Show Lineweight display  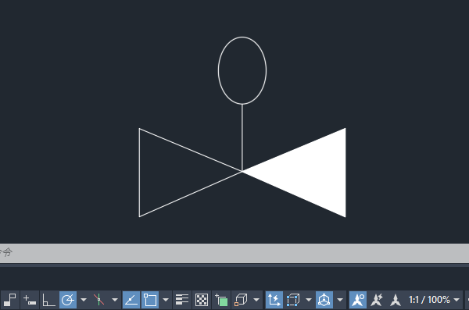[182, 300]
